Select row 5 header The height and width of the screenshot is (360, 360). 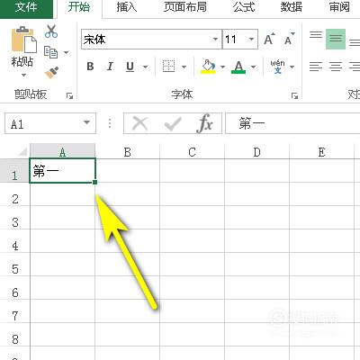(x=14, y=265)
